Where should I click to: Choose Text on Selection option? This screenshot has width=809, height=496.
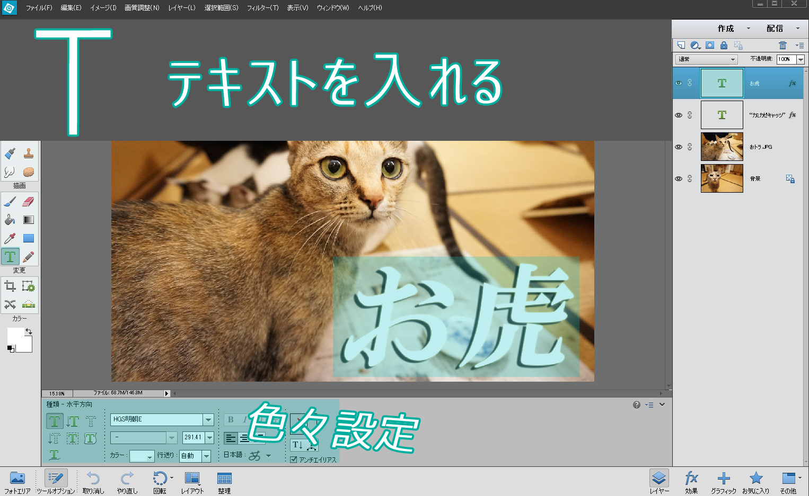[73, 438]
